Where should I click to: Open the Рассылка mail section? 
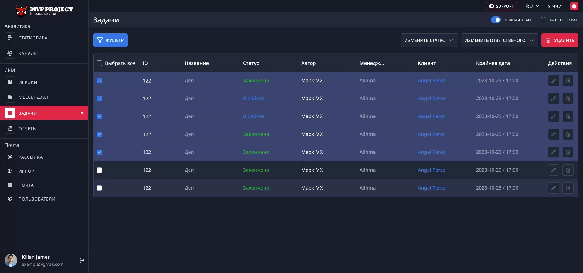[x=30, y=157]
